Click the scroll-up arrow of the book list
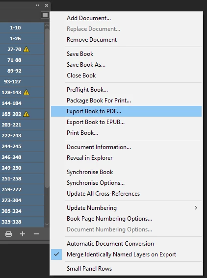 (47, 25)
